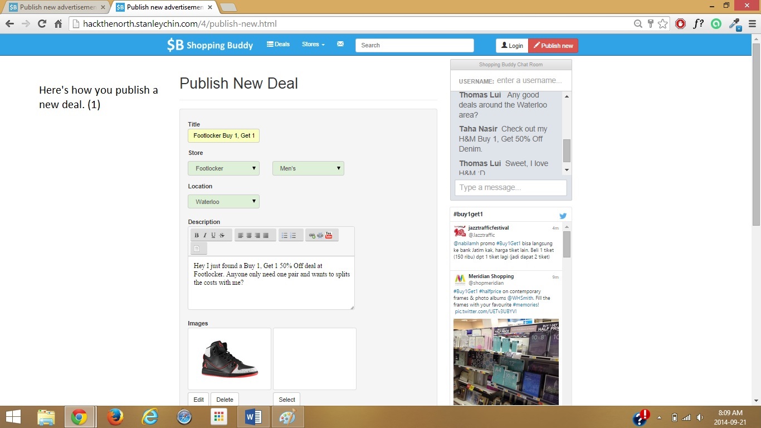Click the chat room scroll down arrow
Image resolution: width=761 pixels, height=428 pixels.
pos(567,170)
